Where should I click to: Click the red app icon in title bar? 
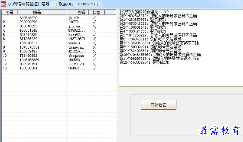[3, 4]
